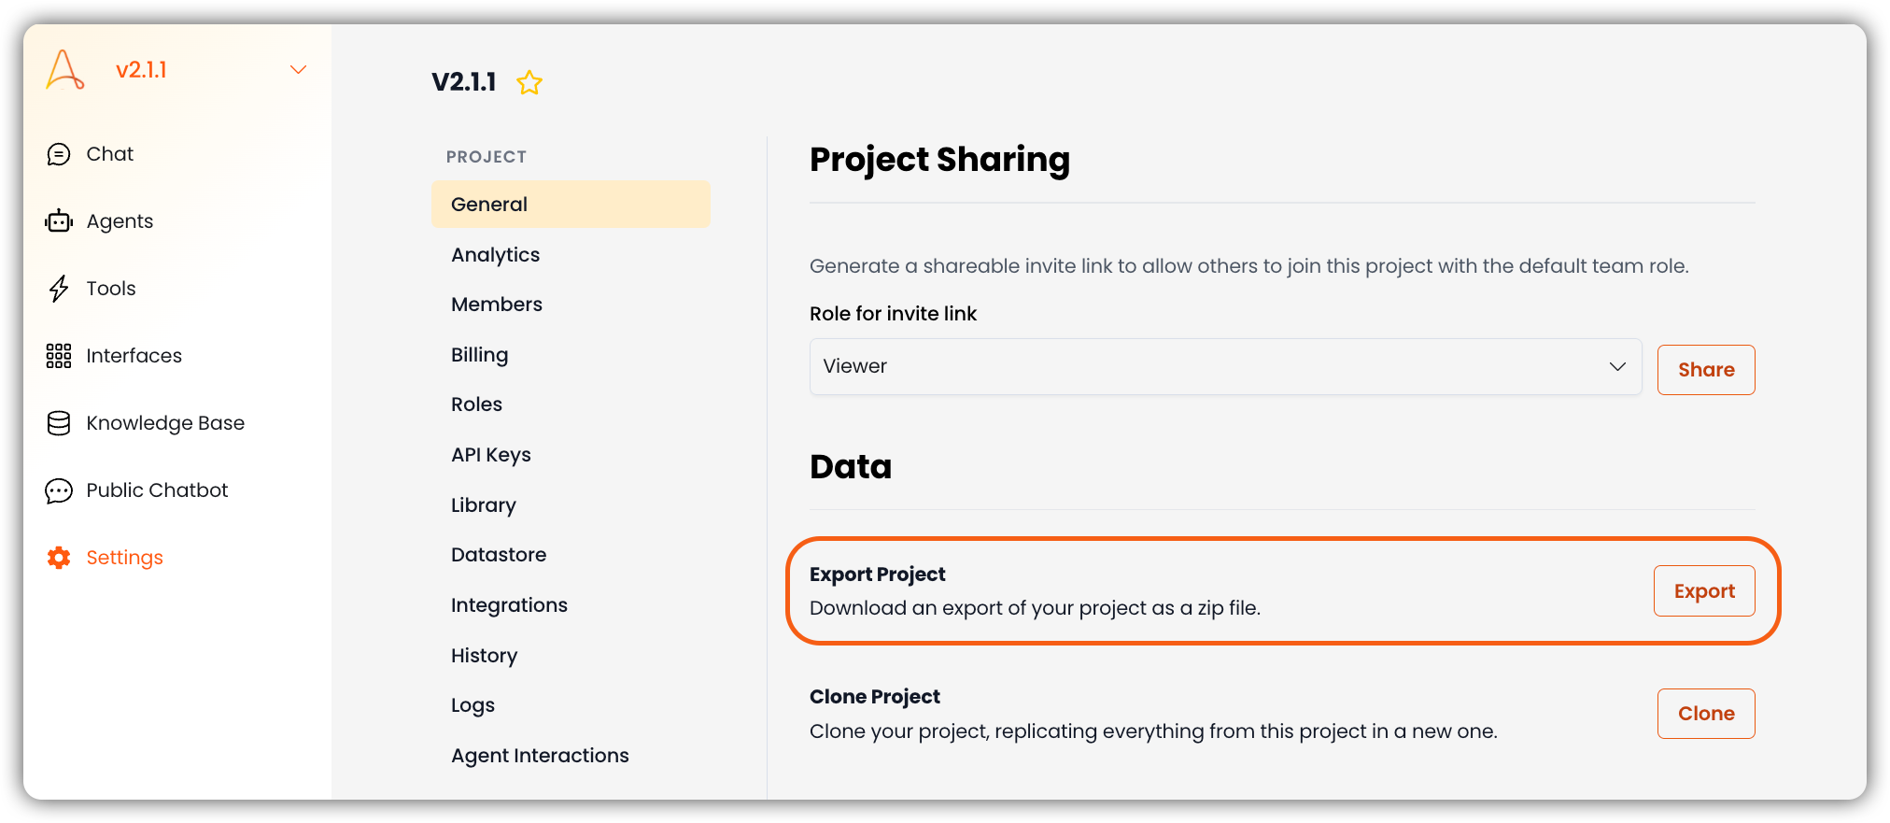Expand the v2.1.1 project switcher chevron
This screenshot has height=823, width=1890.
(x=298, y=70)
